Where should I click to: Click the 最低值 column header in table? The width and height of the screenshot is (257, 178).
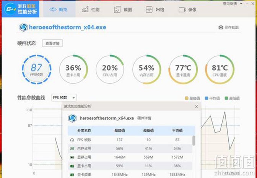pos(148,131)
